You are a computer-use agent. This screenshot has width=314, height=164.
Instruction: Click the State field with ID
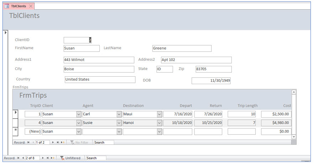coord(164,69)
